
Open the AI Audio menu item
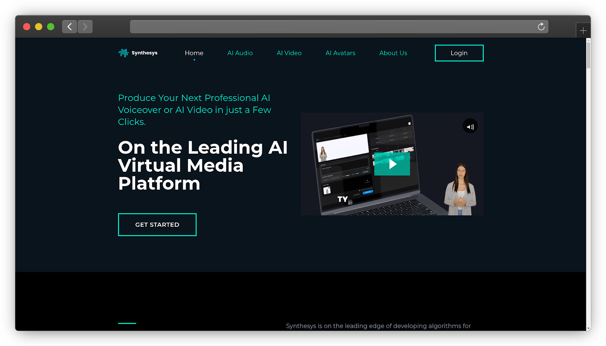pyautogui.click(x=240, y=53)
